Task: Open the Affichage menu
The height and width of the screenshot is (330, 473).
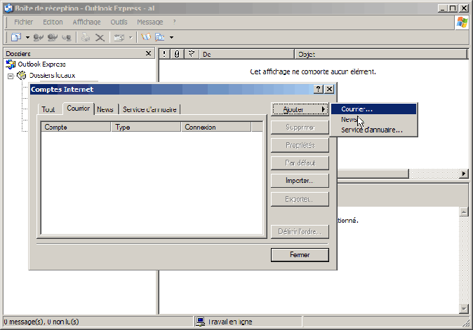Action: (x=86, y=22)
